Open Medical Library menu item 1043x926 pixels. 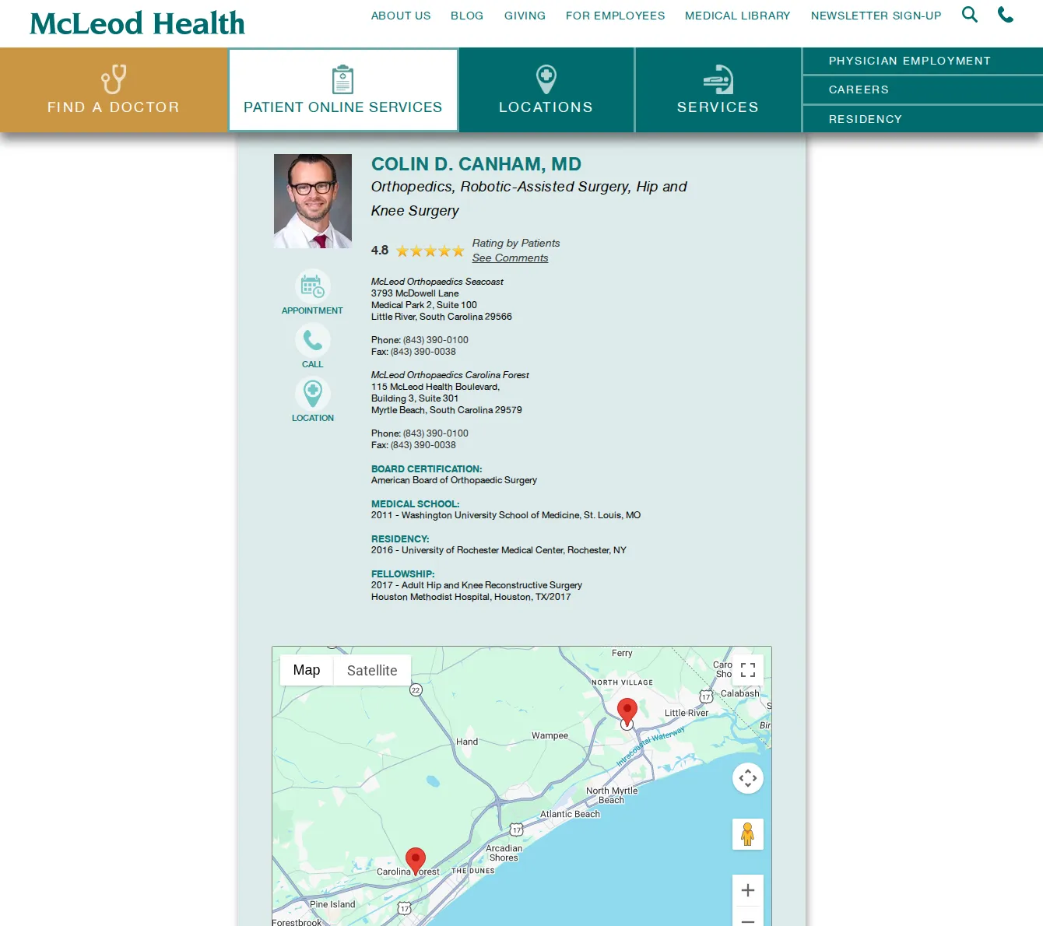pyautogui.click(x=737, y=16)
